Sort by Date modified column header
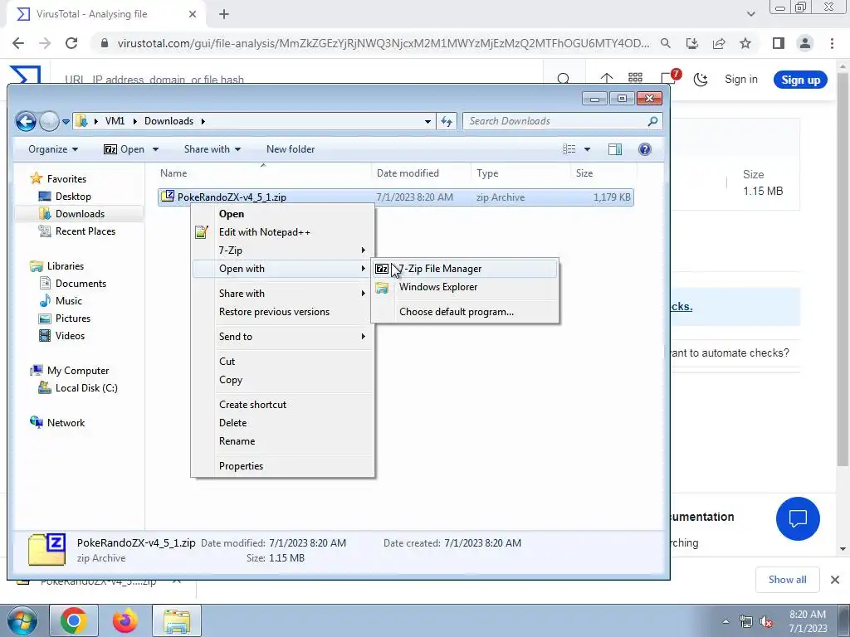This screenshot has width=850, height=637. (x=421, y=173)
